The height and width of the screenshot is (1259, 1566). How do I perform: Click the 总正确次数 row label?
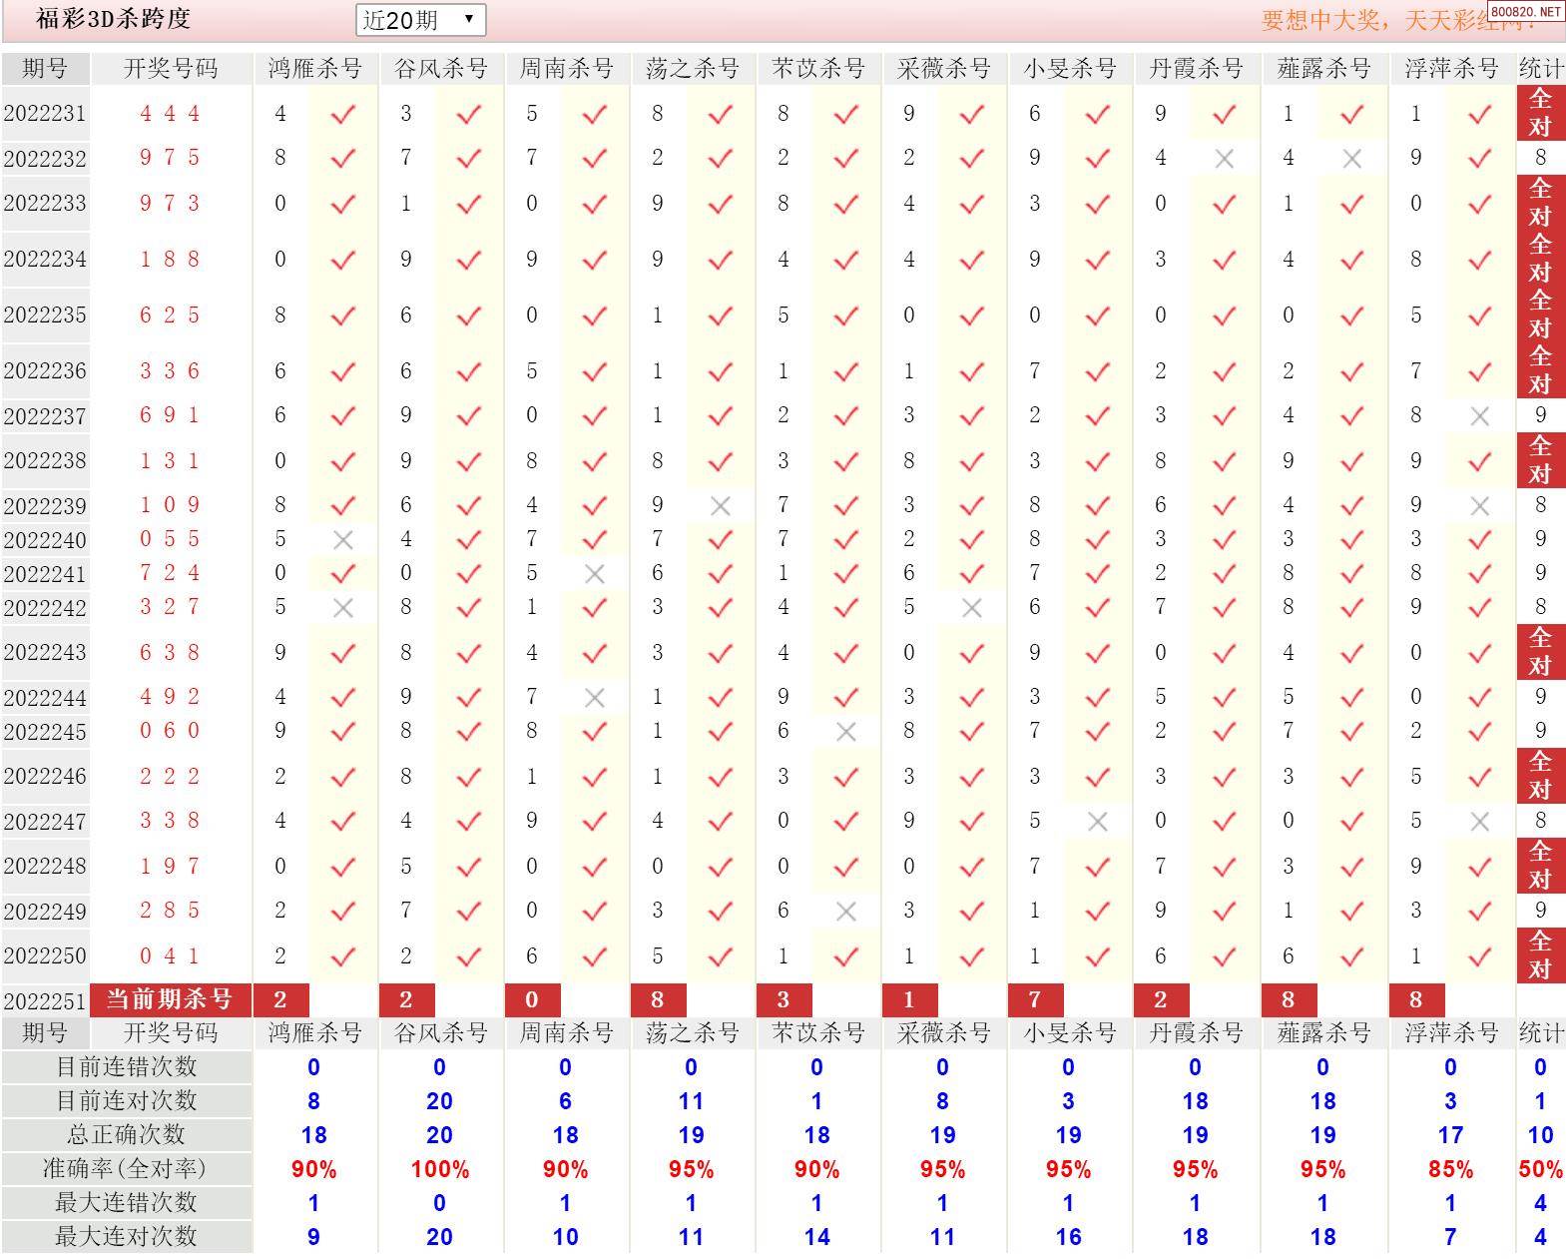pyautogui.click(x=126, y=1135)
